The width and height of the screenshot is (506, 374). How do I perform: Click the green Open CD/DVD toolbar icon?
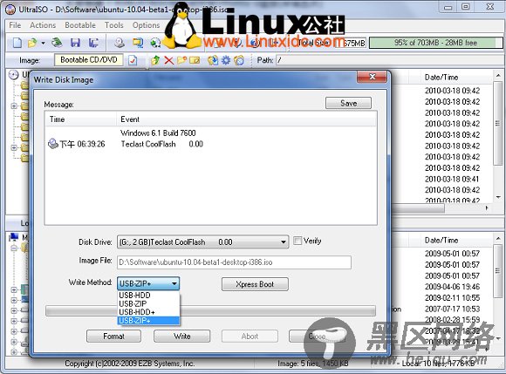[58, 42]
